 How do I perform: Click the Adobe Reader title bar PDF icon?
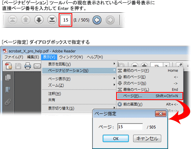[x=5, y=51]
